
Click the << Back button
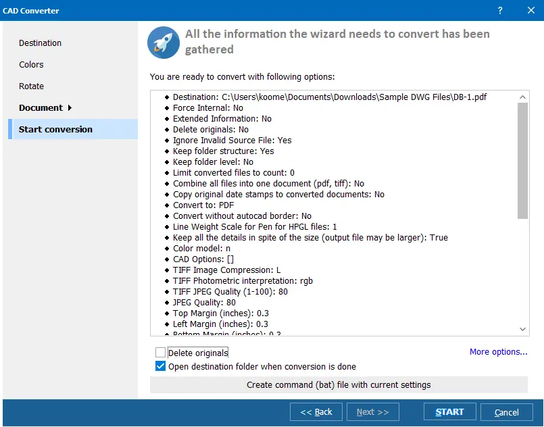[316, 411]
